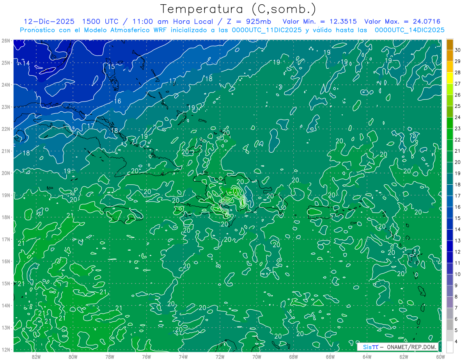Click the 'Valor Max. = 24.0716' readout
The height and width of the screenshot is (362, 468).
click(x=402, y=21)
